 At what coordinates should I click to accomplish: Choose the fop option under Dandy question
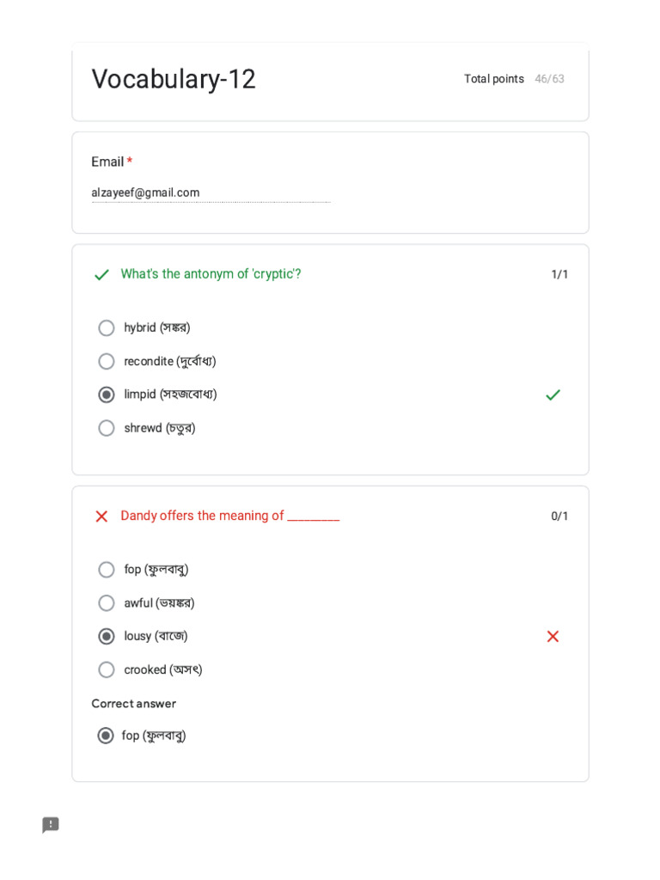point(107,570)
